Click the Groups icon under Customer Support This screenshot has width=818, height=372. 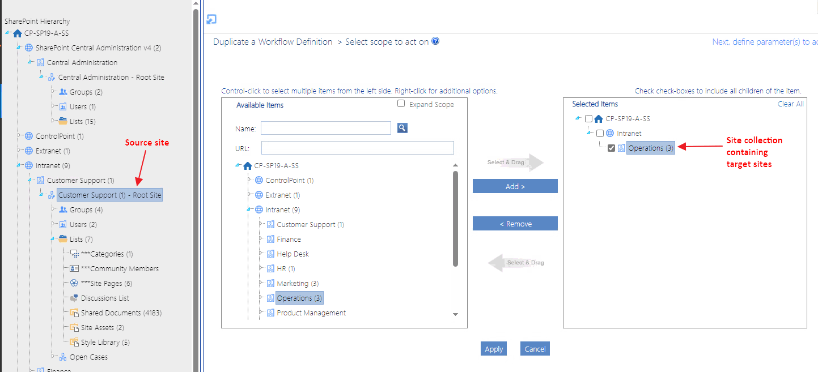click(64, 209)
